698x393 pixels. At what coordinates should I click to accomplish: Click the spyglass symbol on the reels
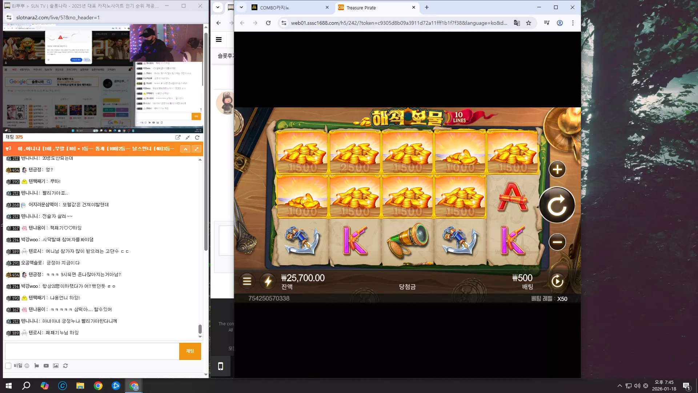[x=408, y=240]
